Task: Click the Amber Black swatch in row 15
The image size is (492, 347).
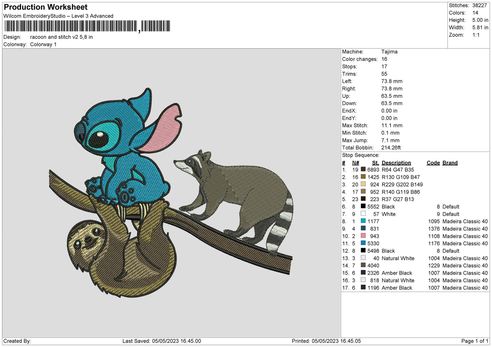Action: click(x=363, y=273)
